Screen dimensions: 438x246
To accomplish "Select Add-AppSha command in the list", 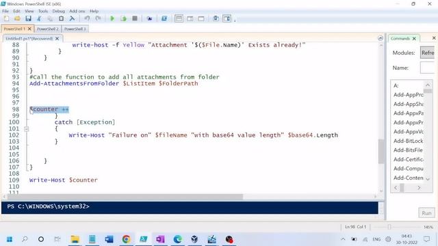I will [x=408, y=104].
